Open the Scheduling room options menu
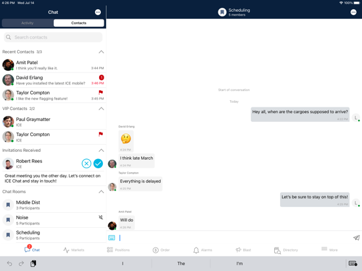Screen dimensions: 362x271 tap(353, 12)
